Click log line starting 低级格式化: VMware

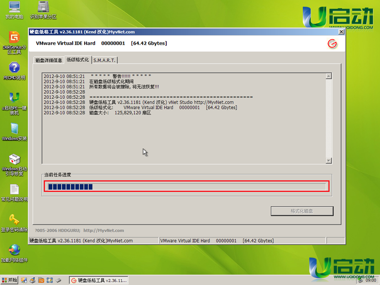tap(140, 107)
